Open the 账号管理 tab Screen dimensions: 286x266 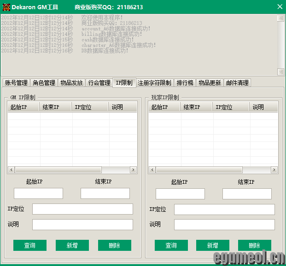coord(16,83)
